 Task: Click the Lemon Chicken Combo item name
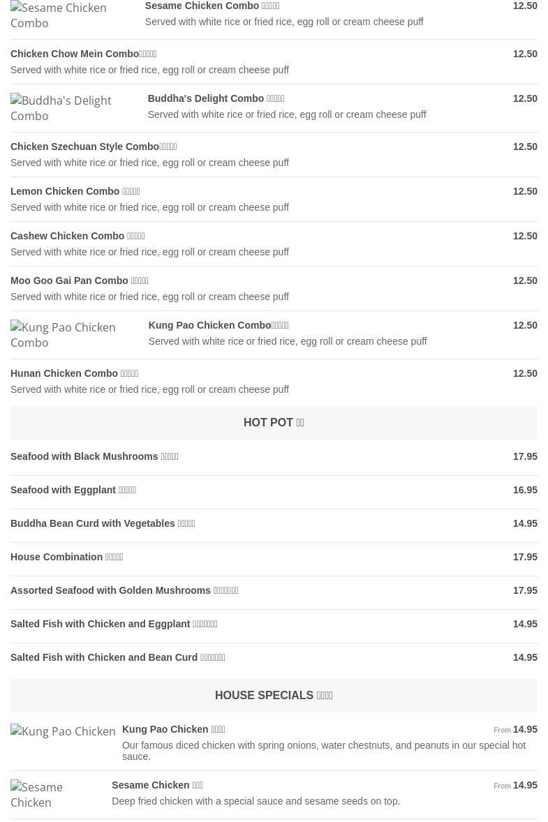[75, 191]
